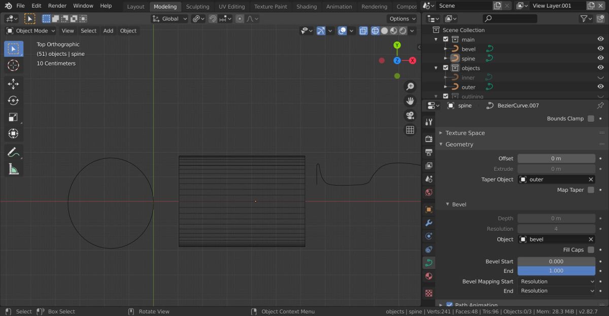Click the pan view hand icon
This screenshot has height=316, width=609.
tap(410, 101)
